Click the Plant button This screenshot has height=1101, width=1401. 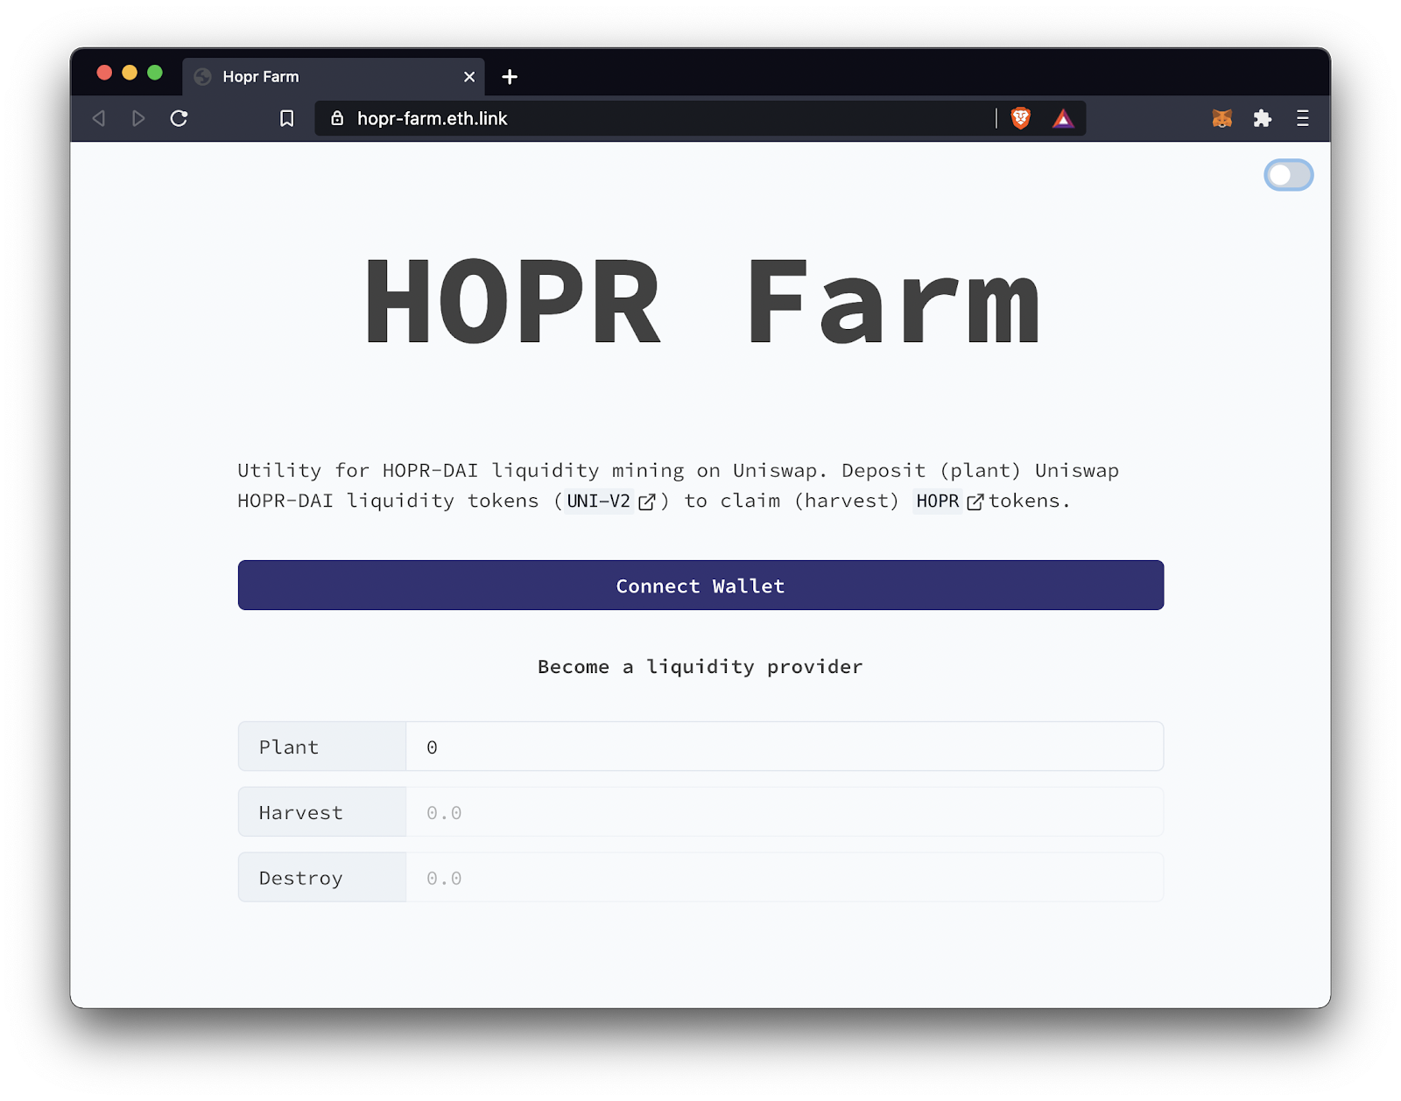point(322,747)
